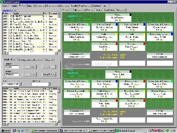The width and height of the screenshot is (177, 133).
Task: Click the floppy disk quick launch icon
Action: (x=14, y=131)
